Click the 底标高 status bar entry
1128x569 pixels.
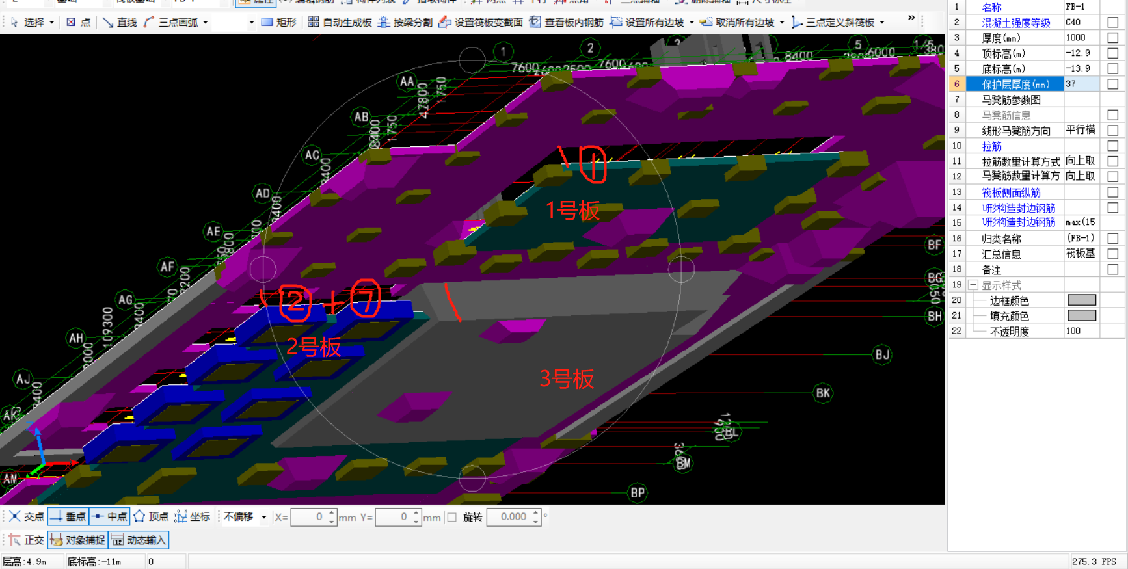tap(95, 561)
